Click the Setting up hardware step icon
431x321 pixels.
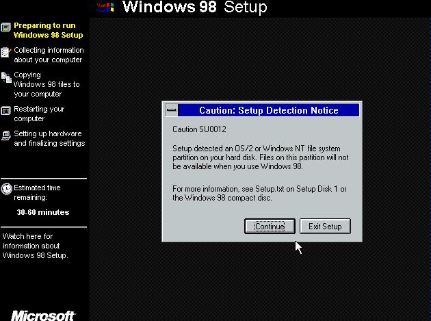pos(6,135)
